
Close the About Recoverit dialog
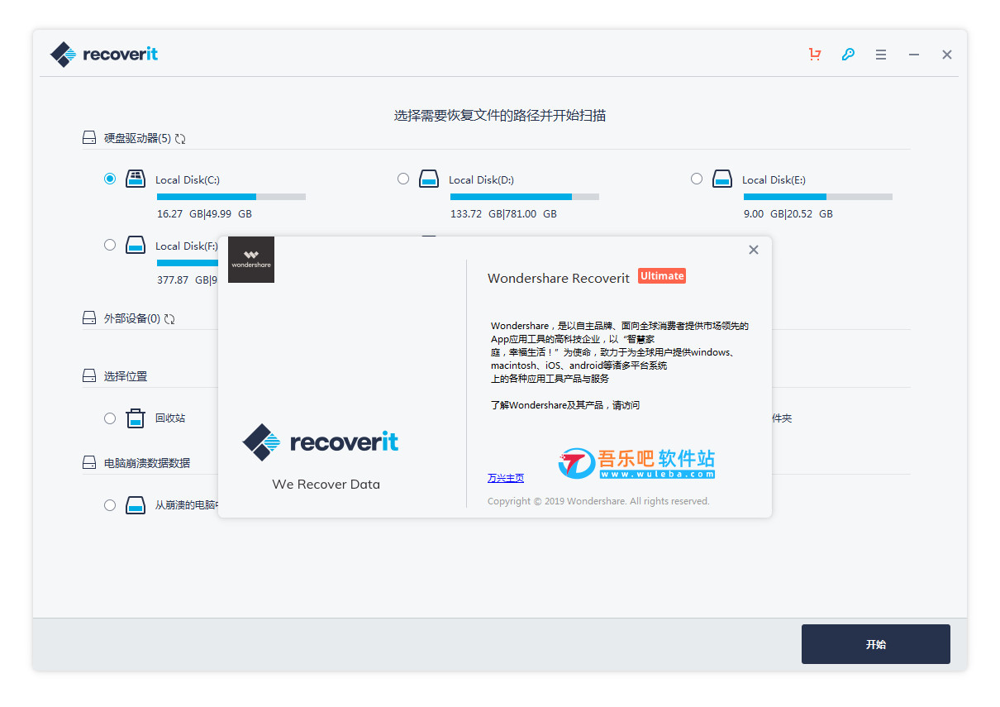pos(753,250)
